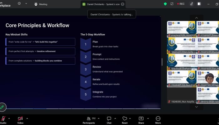Expand share options caret

148,118
